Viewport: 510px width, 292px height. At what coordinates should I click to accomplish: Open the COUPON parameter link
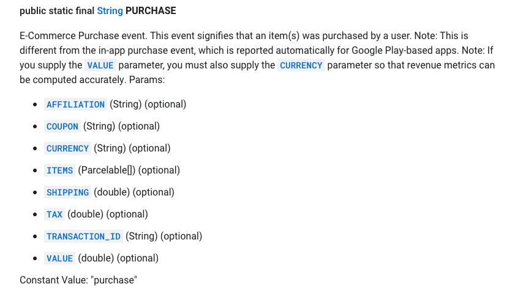coord(62,126)
